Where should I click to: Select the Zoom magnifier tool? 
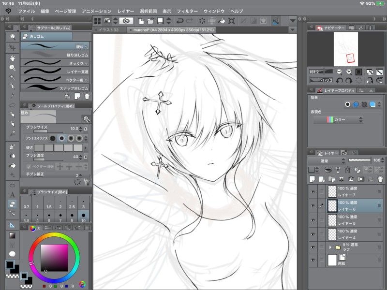point(13,37)
